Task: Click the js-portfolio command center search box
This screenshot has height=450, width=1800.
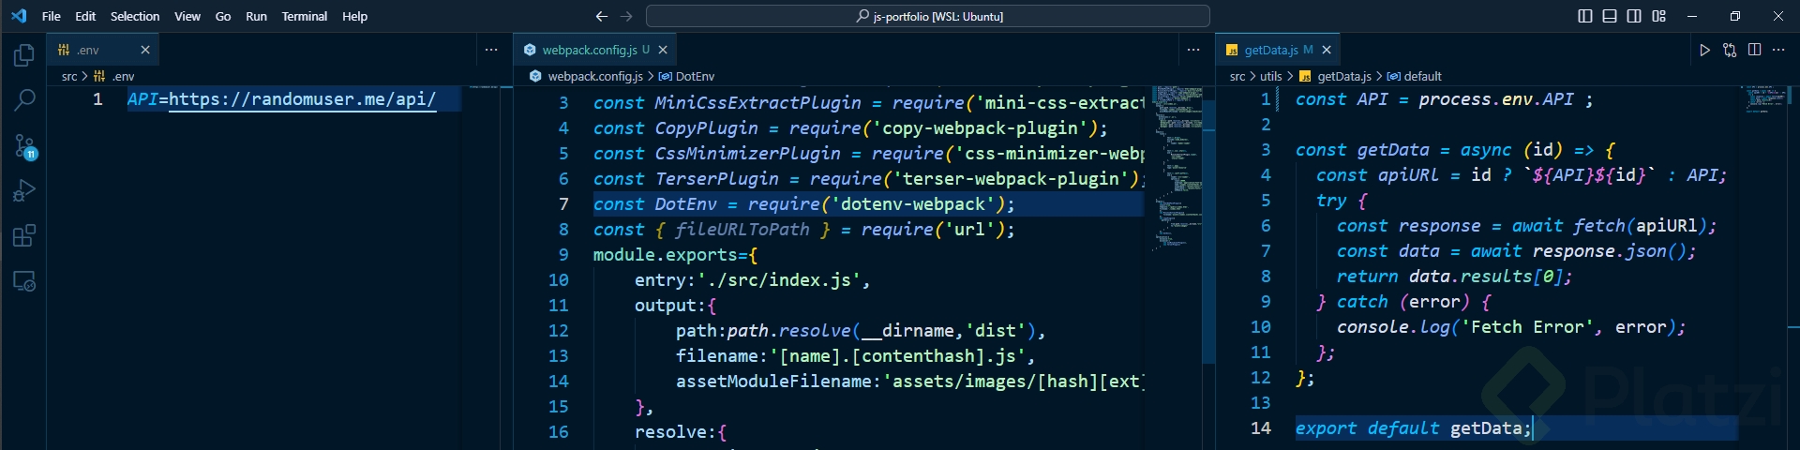Action: click(927, 16)
